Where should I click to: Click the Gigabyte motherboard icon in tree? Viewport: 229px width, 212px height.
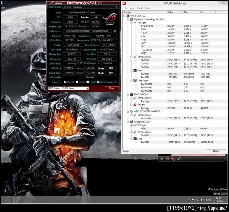click(x=131, y=19)
